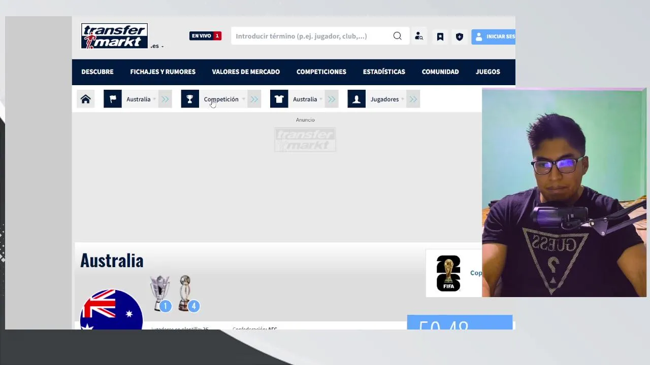Click the Transfermarkt logo

pos(114,36)
